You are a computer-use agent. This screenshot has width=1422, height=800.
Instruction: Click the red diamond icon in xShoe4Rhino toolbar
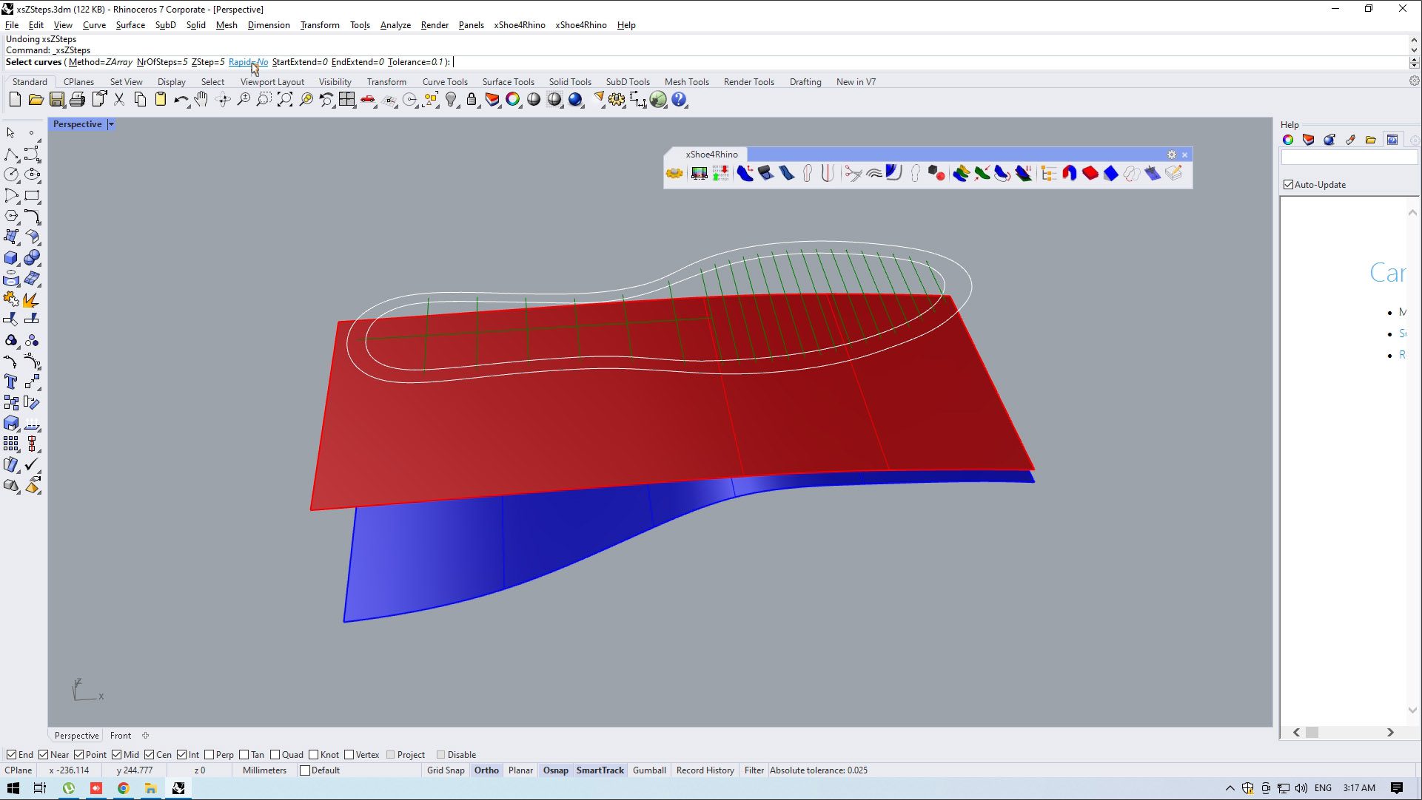pos(1090,174)
